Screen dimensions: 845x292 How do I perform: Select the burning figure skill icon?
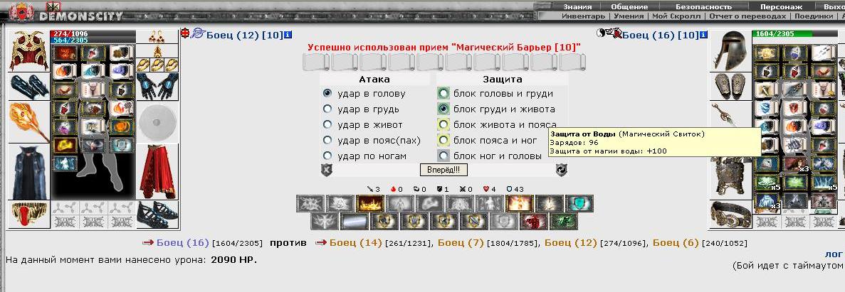520,203
